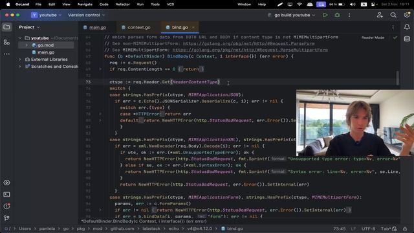Expand folded return block at ContentLength check
This screenshot has width=414, height=233.
click(x=100, y=69)
